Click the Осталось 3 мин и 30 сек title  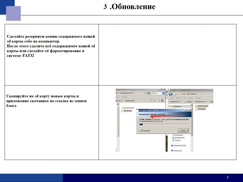click(149, 110)
